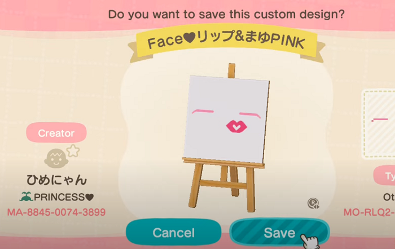The height and width of the screenshot is (249, 395).
Task: Click the partially visible Type label pill
Action: [x=384, y=176]
